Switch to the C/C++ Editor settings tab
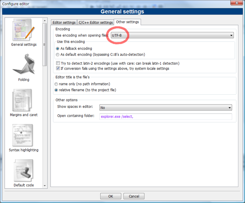245x203 pixels. 96,22
